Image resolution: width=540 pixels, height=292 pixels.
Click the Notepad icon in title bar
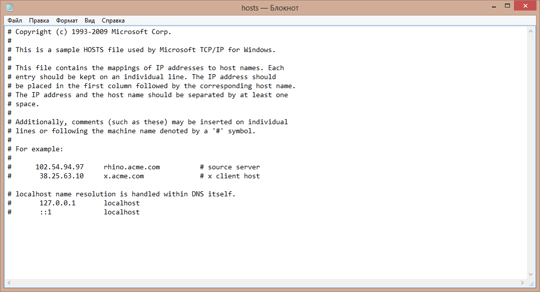tap(10, 7)
